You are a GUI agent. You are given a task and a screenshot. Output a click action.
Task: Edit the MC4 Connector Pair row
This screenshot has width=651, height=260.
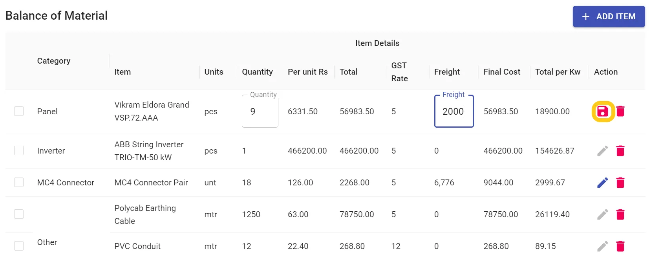click(603, 183)
